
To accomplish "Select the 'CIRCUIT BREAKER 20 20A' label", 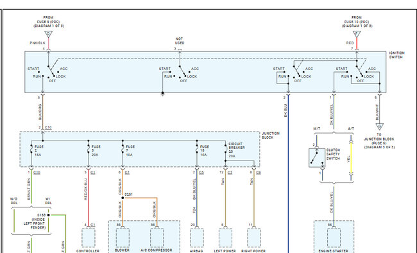I will coord(237,150).
